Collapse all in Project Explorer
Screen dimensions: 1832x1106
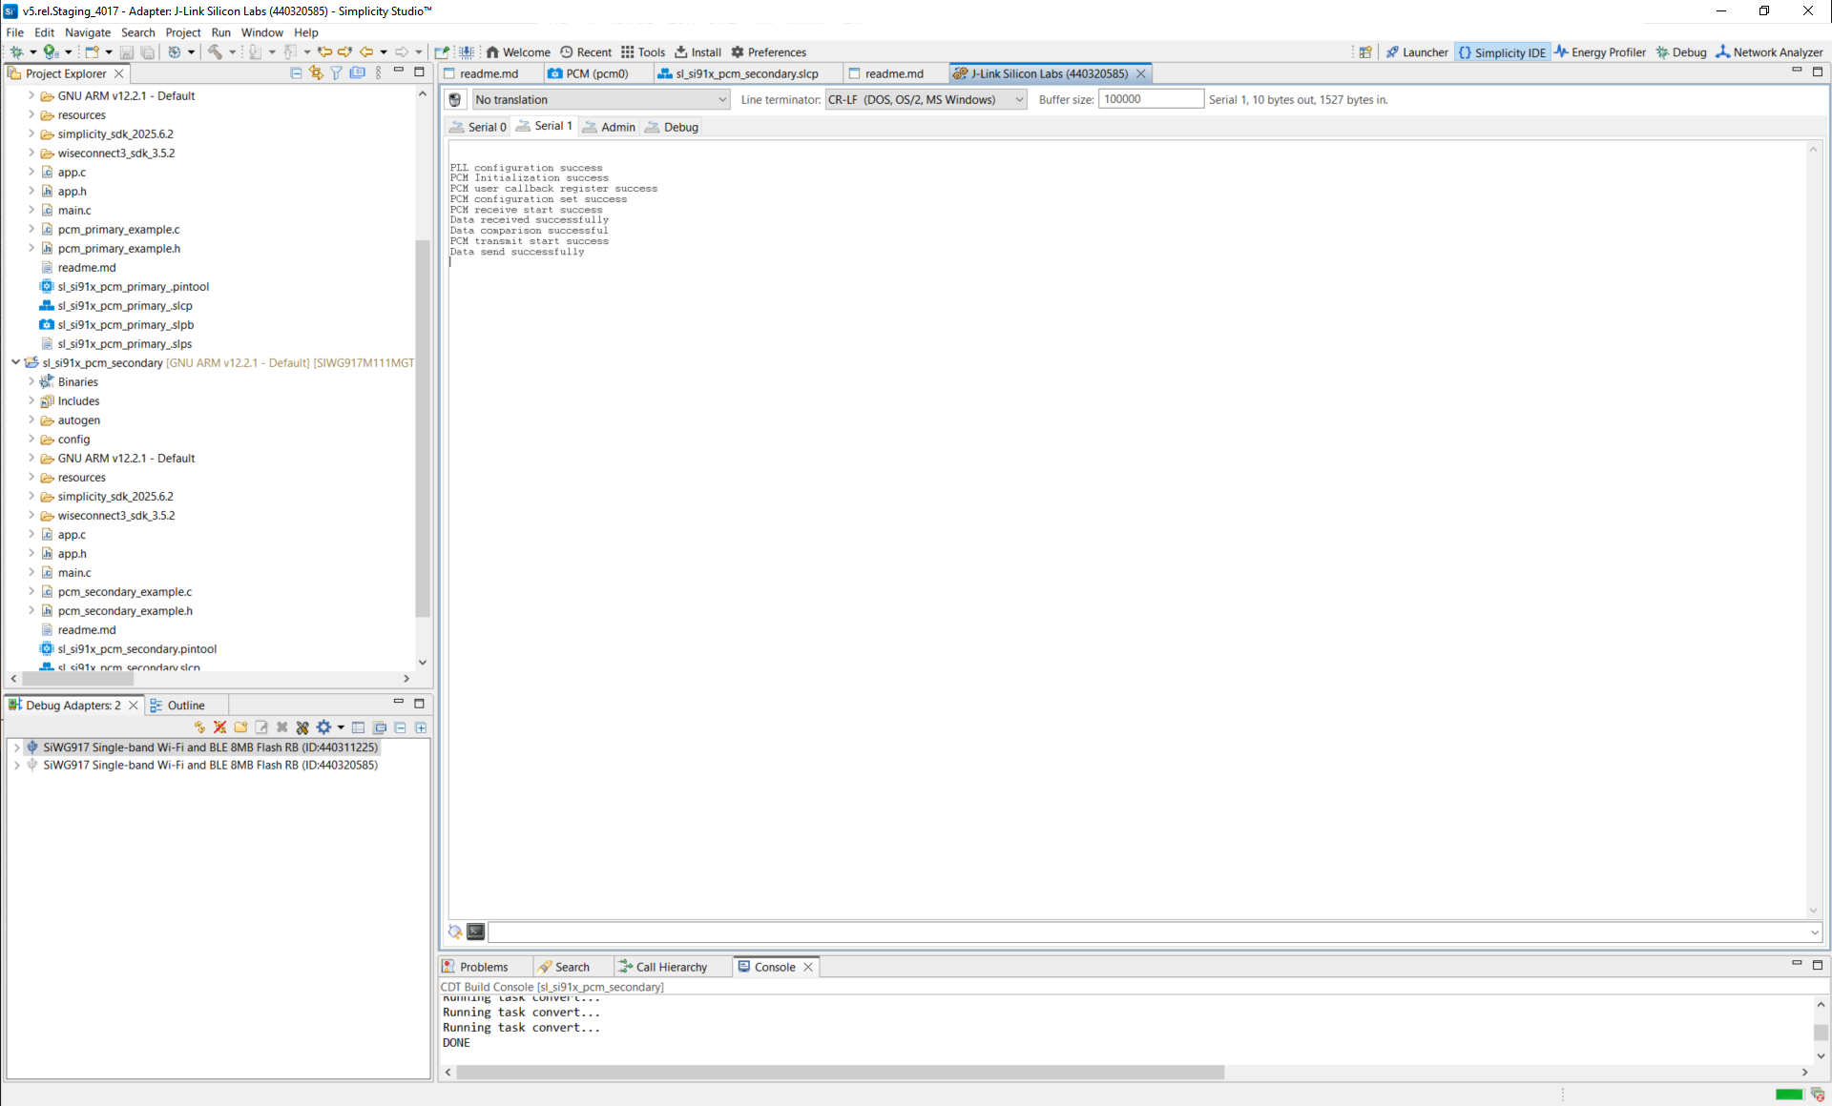[x=296, y=73]
